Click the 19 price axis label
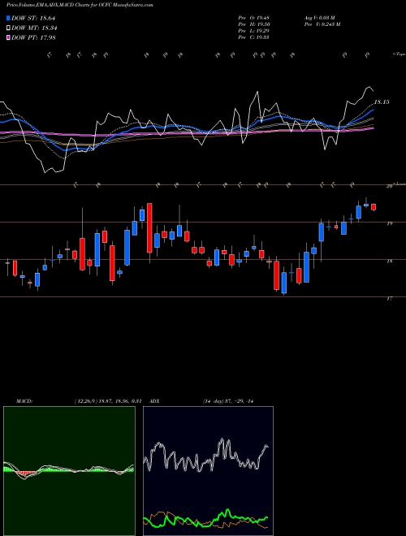Viewport: 406px width, 536px height. 389,223
